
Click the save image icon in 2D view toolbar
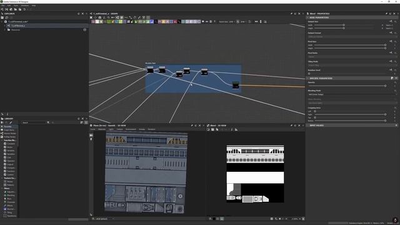(x=212, y=129)
